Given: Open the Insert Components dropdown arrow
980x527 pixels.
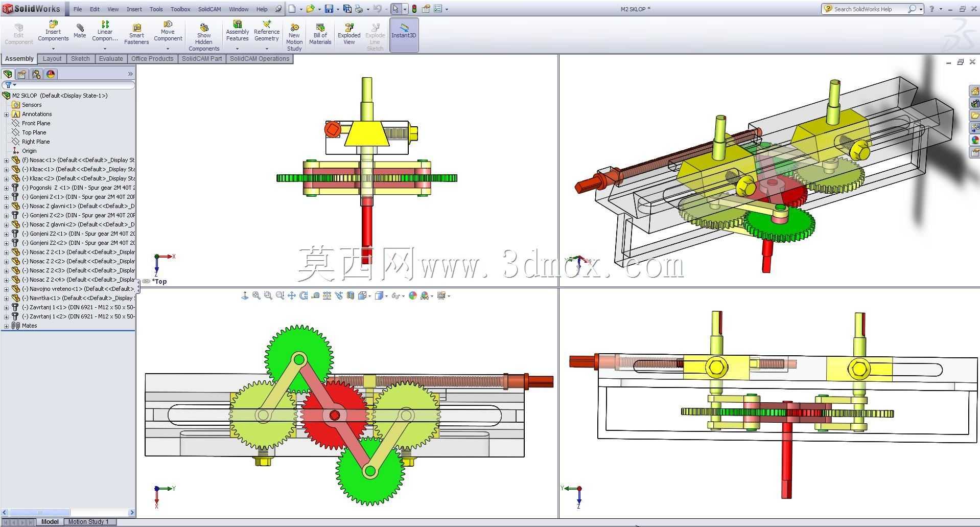Looking at the screenshot, I should 53,49.
